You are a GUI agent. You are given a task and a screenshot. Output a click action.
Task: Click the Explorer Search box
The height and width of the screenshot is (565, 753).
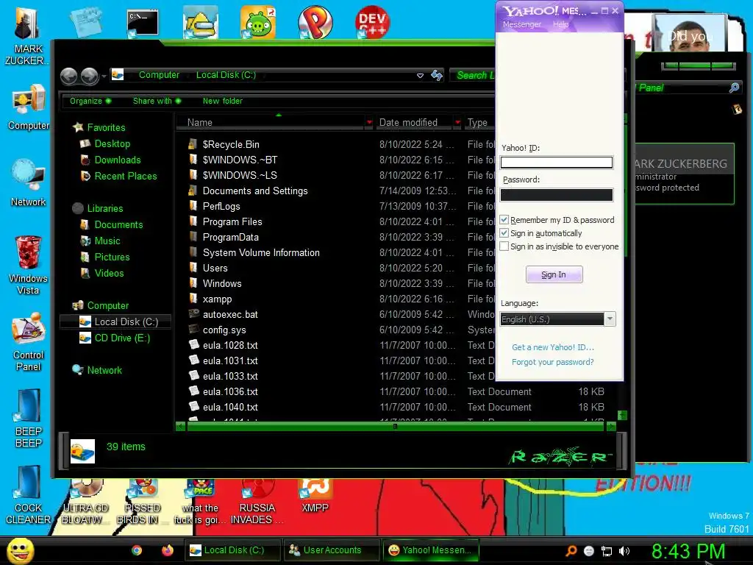point(473,76)
